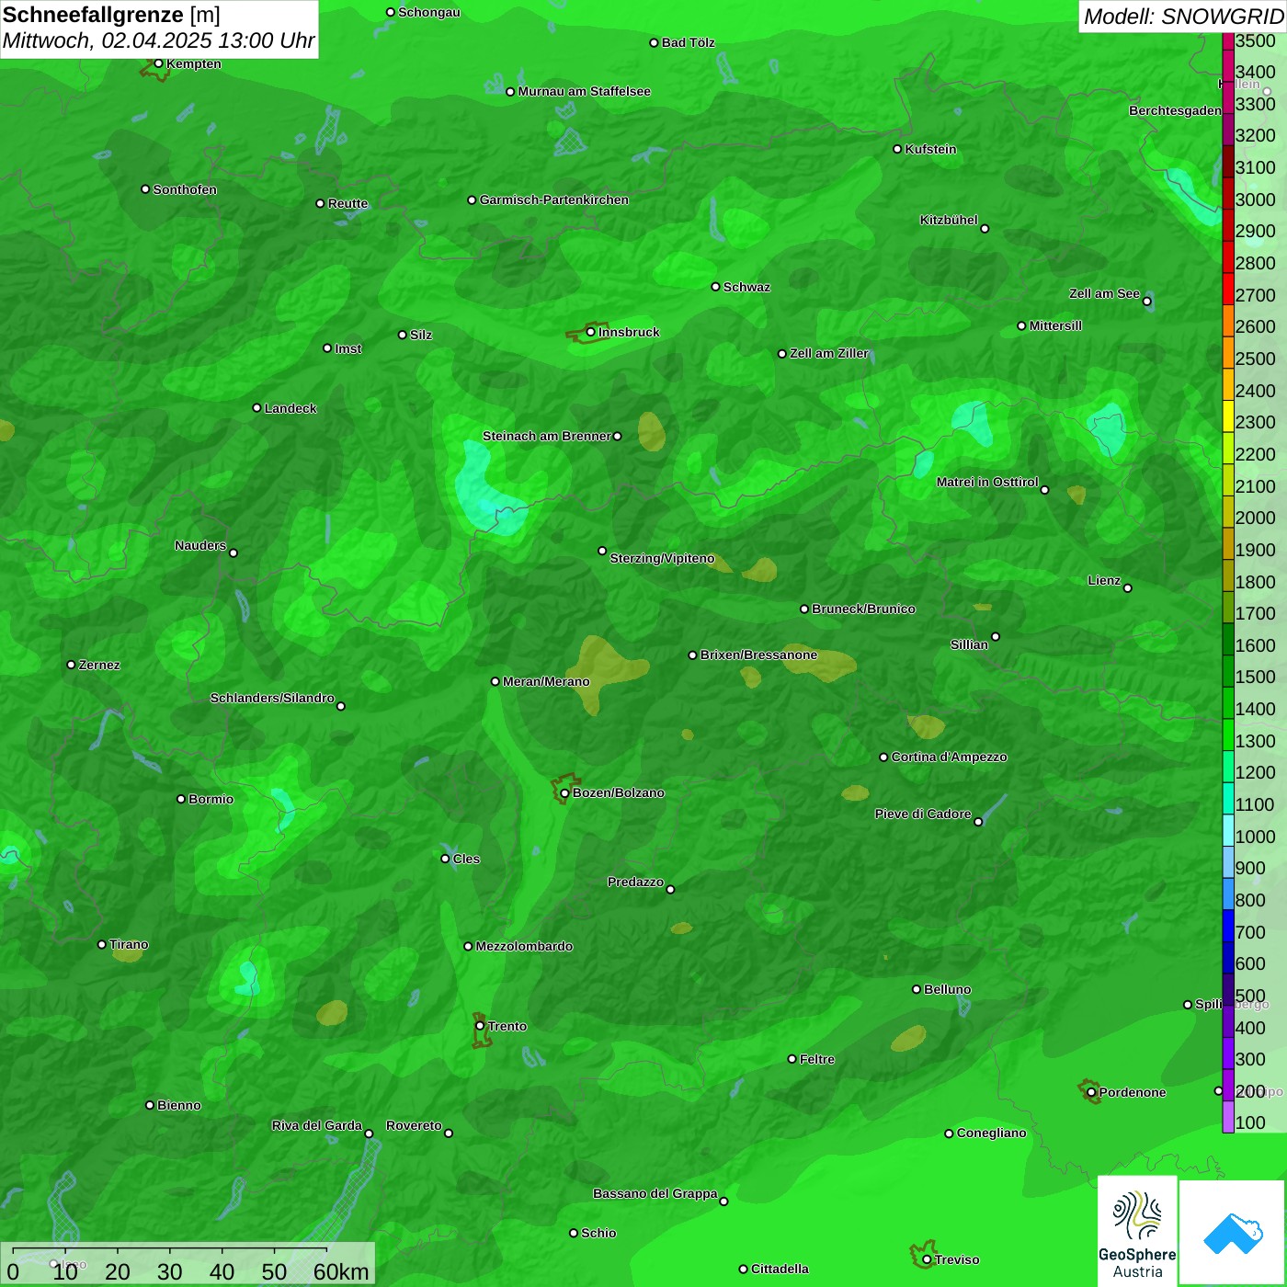
Task: Click the 2000 legend value
Action: pos(1255,518)
